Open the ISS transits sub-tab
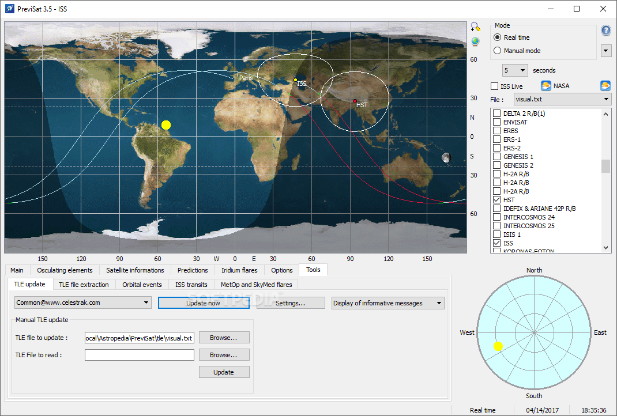The image size is (617, 416). pyautogui.click(x=191, y=284)
